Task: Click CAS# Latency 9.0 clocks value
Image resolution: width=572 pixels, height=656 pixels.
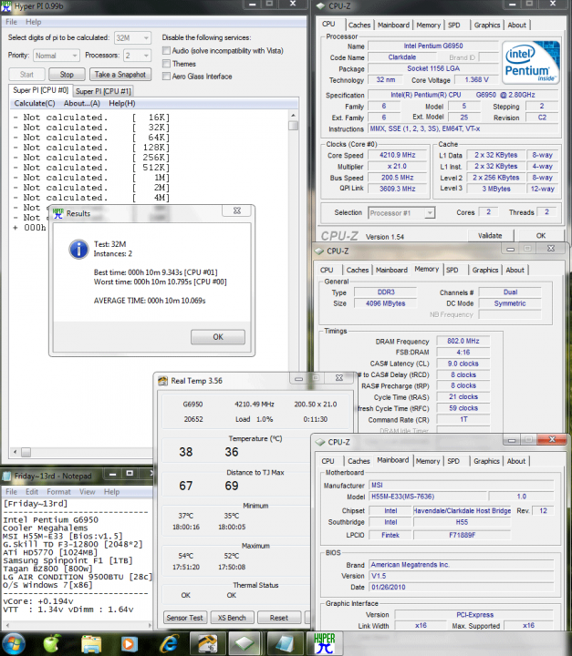Action: click(x=463, y=364)
